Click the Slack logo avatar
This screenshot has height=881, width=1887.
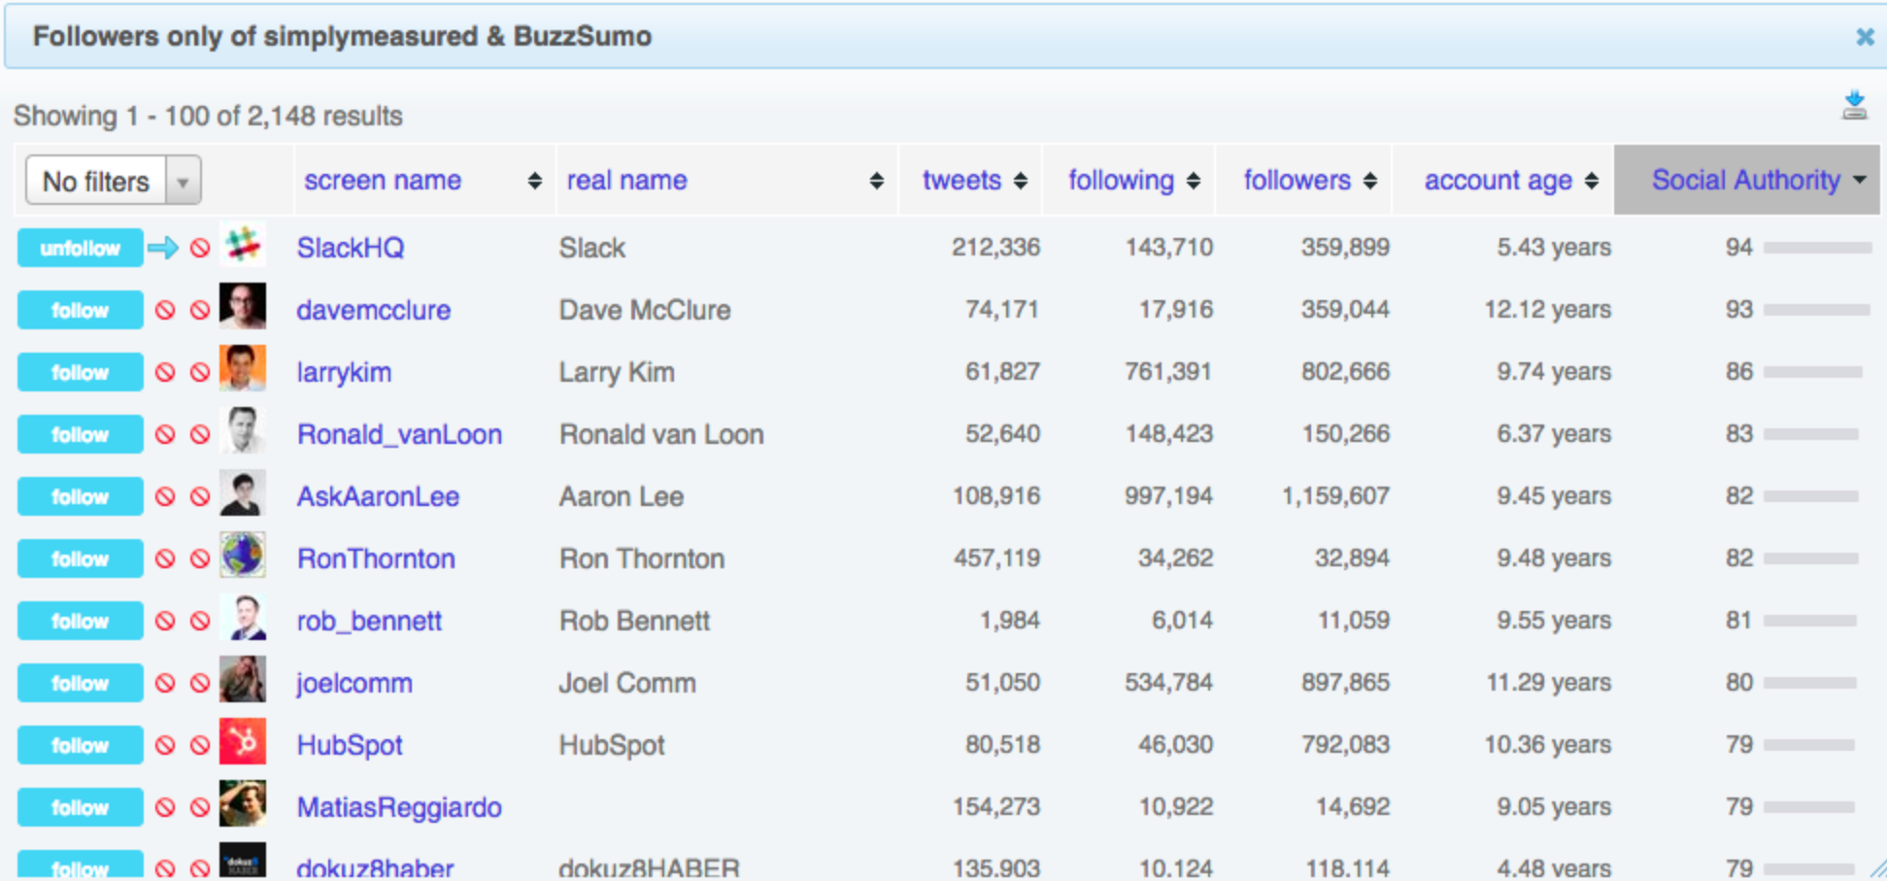pos(243,244)
